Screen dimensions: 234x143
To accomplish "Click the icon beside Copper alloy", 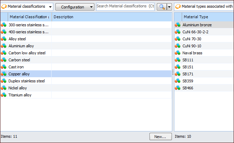I will click(4, 74).
